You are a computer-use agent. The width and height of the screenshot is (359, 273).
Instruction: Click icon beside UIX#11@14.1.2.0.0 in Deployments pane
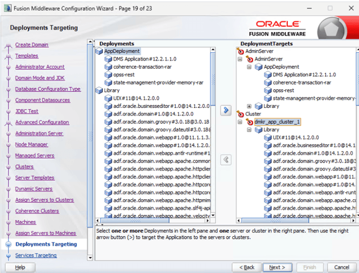click(108, 98)
